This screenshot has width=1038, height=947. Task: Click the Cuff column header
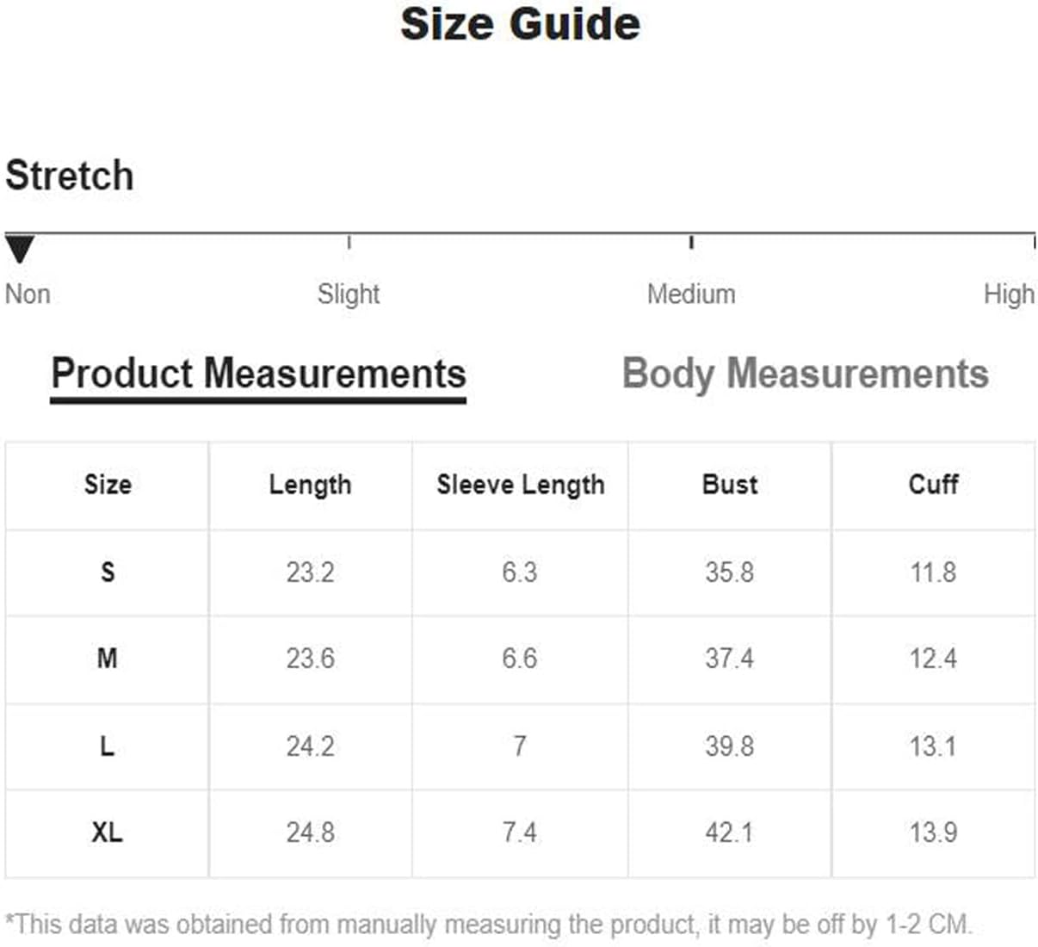coord(933,485)
